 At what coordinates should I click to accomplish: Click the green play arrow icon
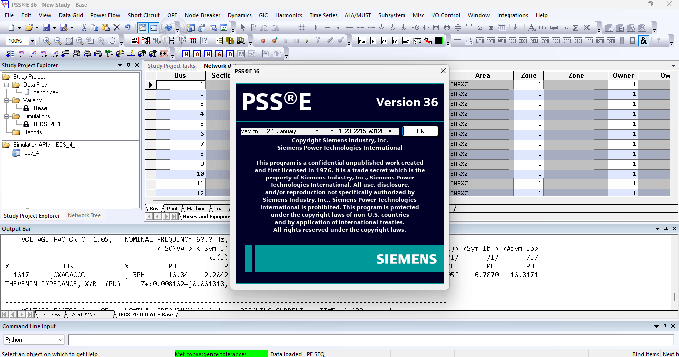pos(307,41)
